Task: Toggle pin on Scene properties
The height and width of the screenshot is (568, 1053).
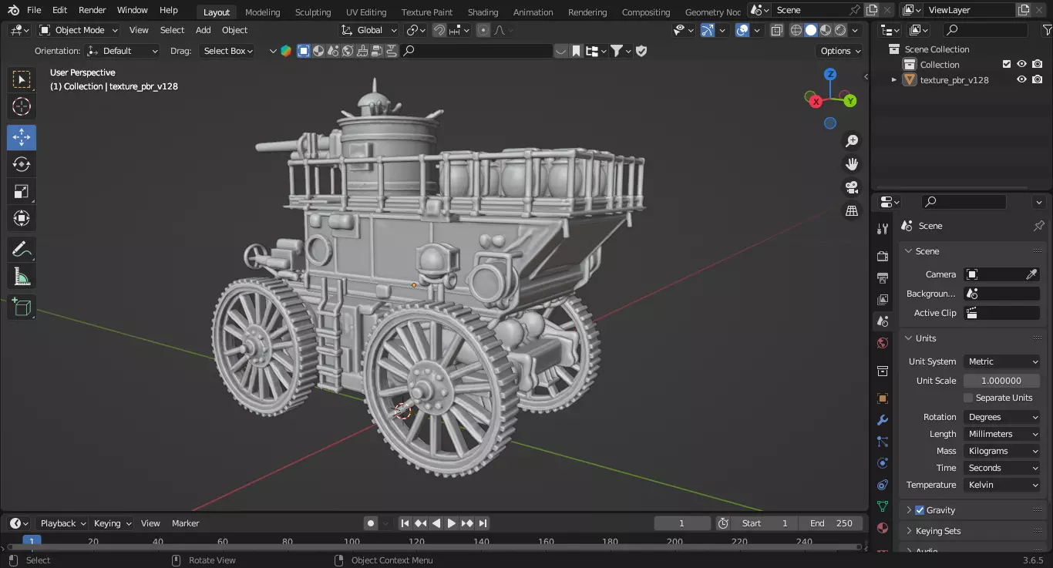Action: 1038,226
